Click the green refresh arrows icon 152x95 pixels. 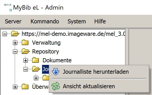click(56, 86)
